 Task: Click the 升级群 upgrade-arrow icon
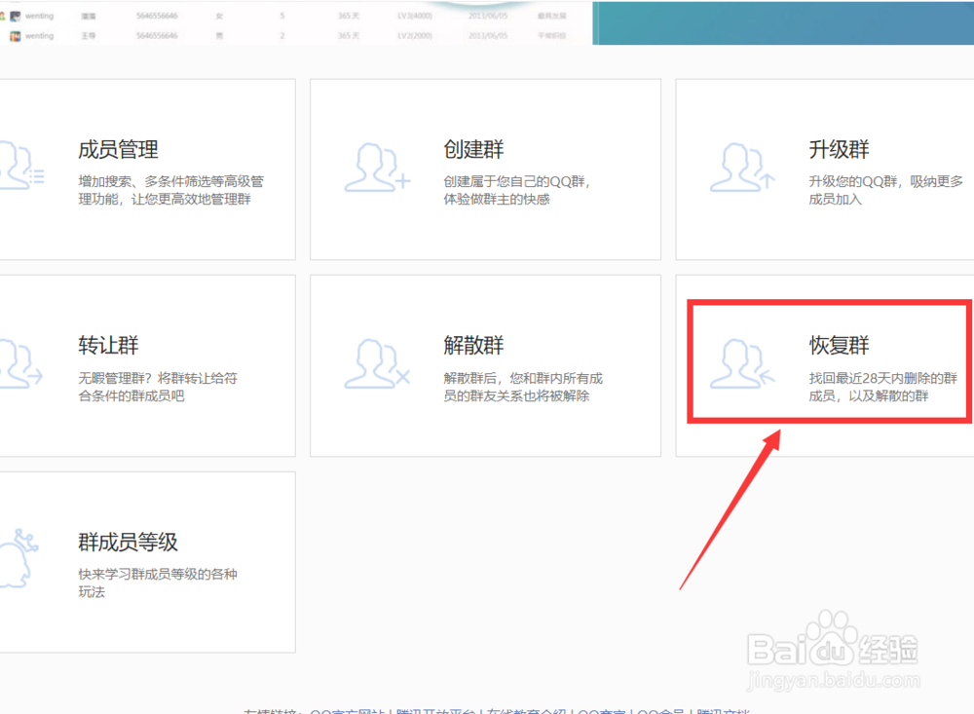pos(743,168)
